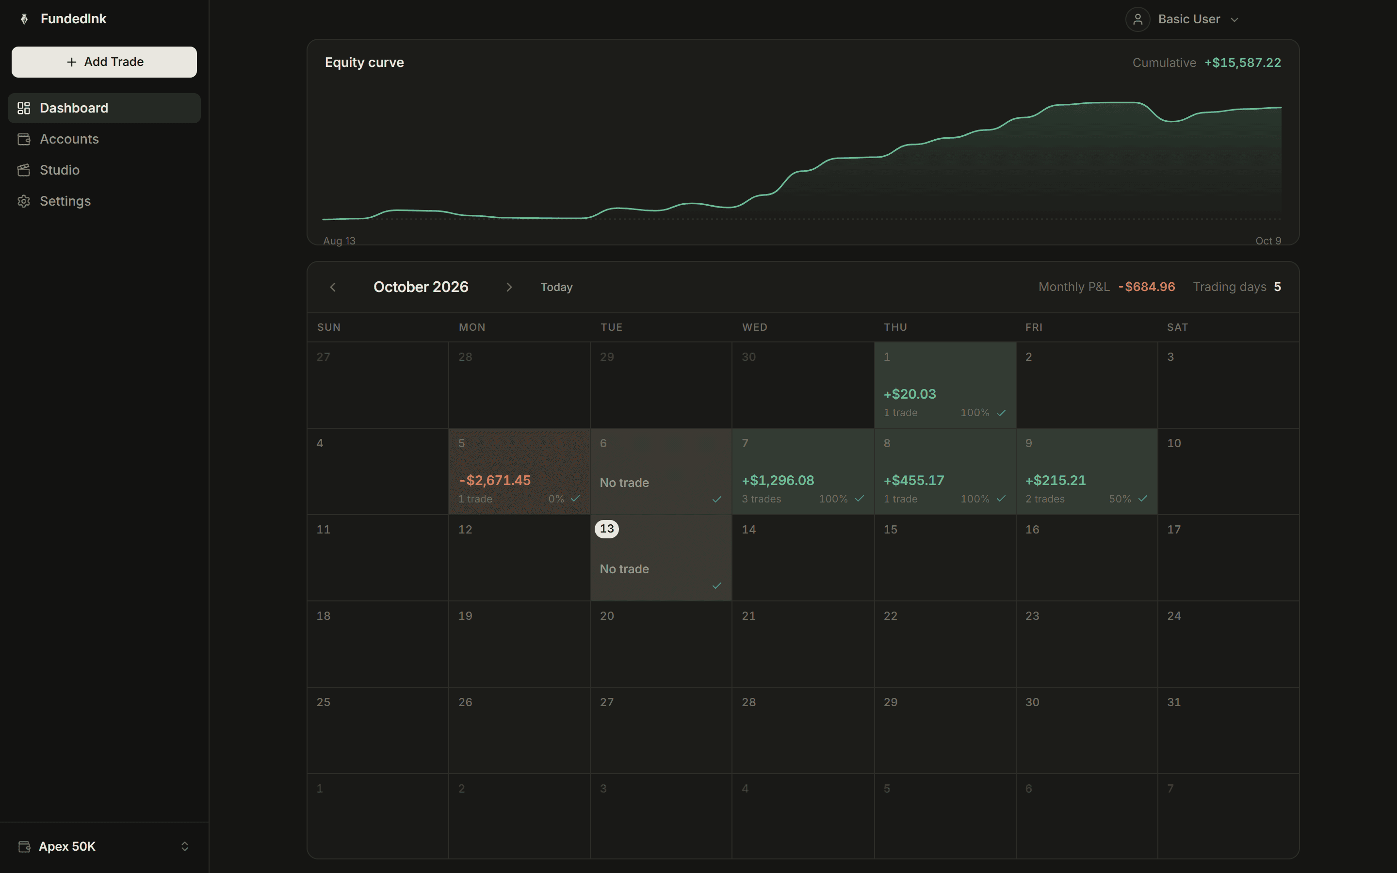Click the -$2,671.45 loss on October 5
This screenshot has width=1397, height=873.
pyautogui.click(x=495, y=480)
